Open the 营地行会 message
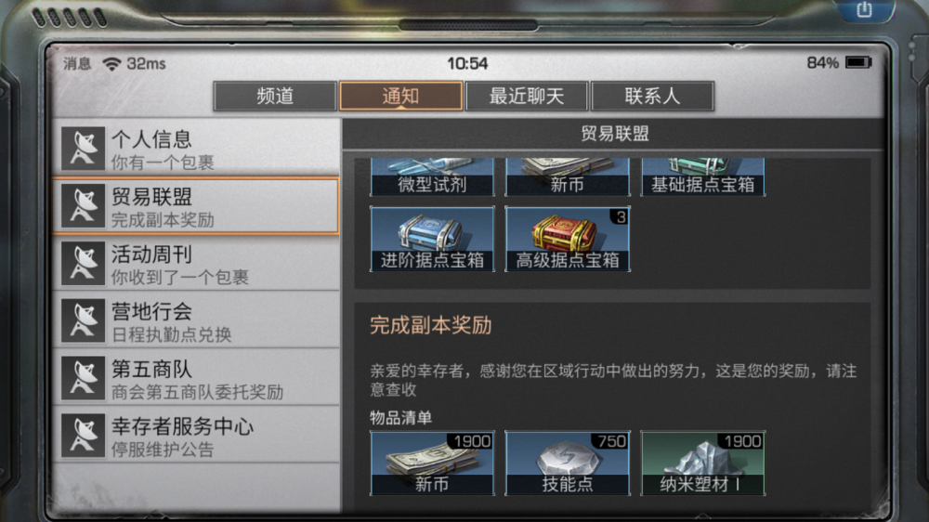The height and width of the screenshot is (522, 929). [196, 320]
